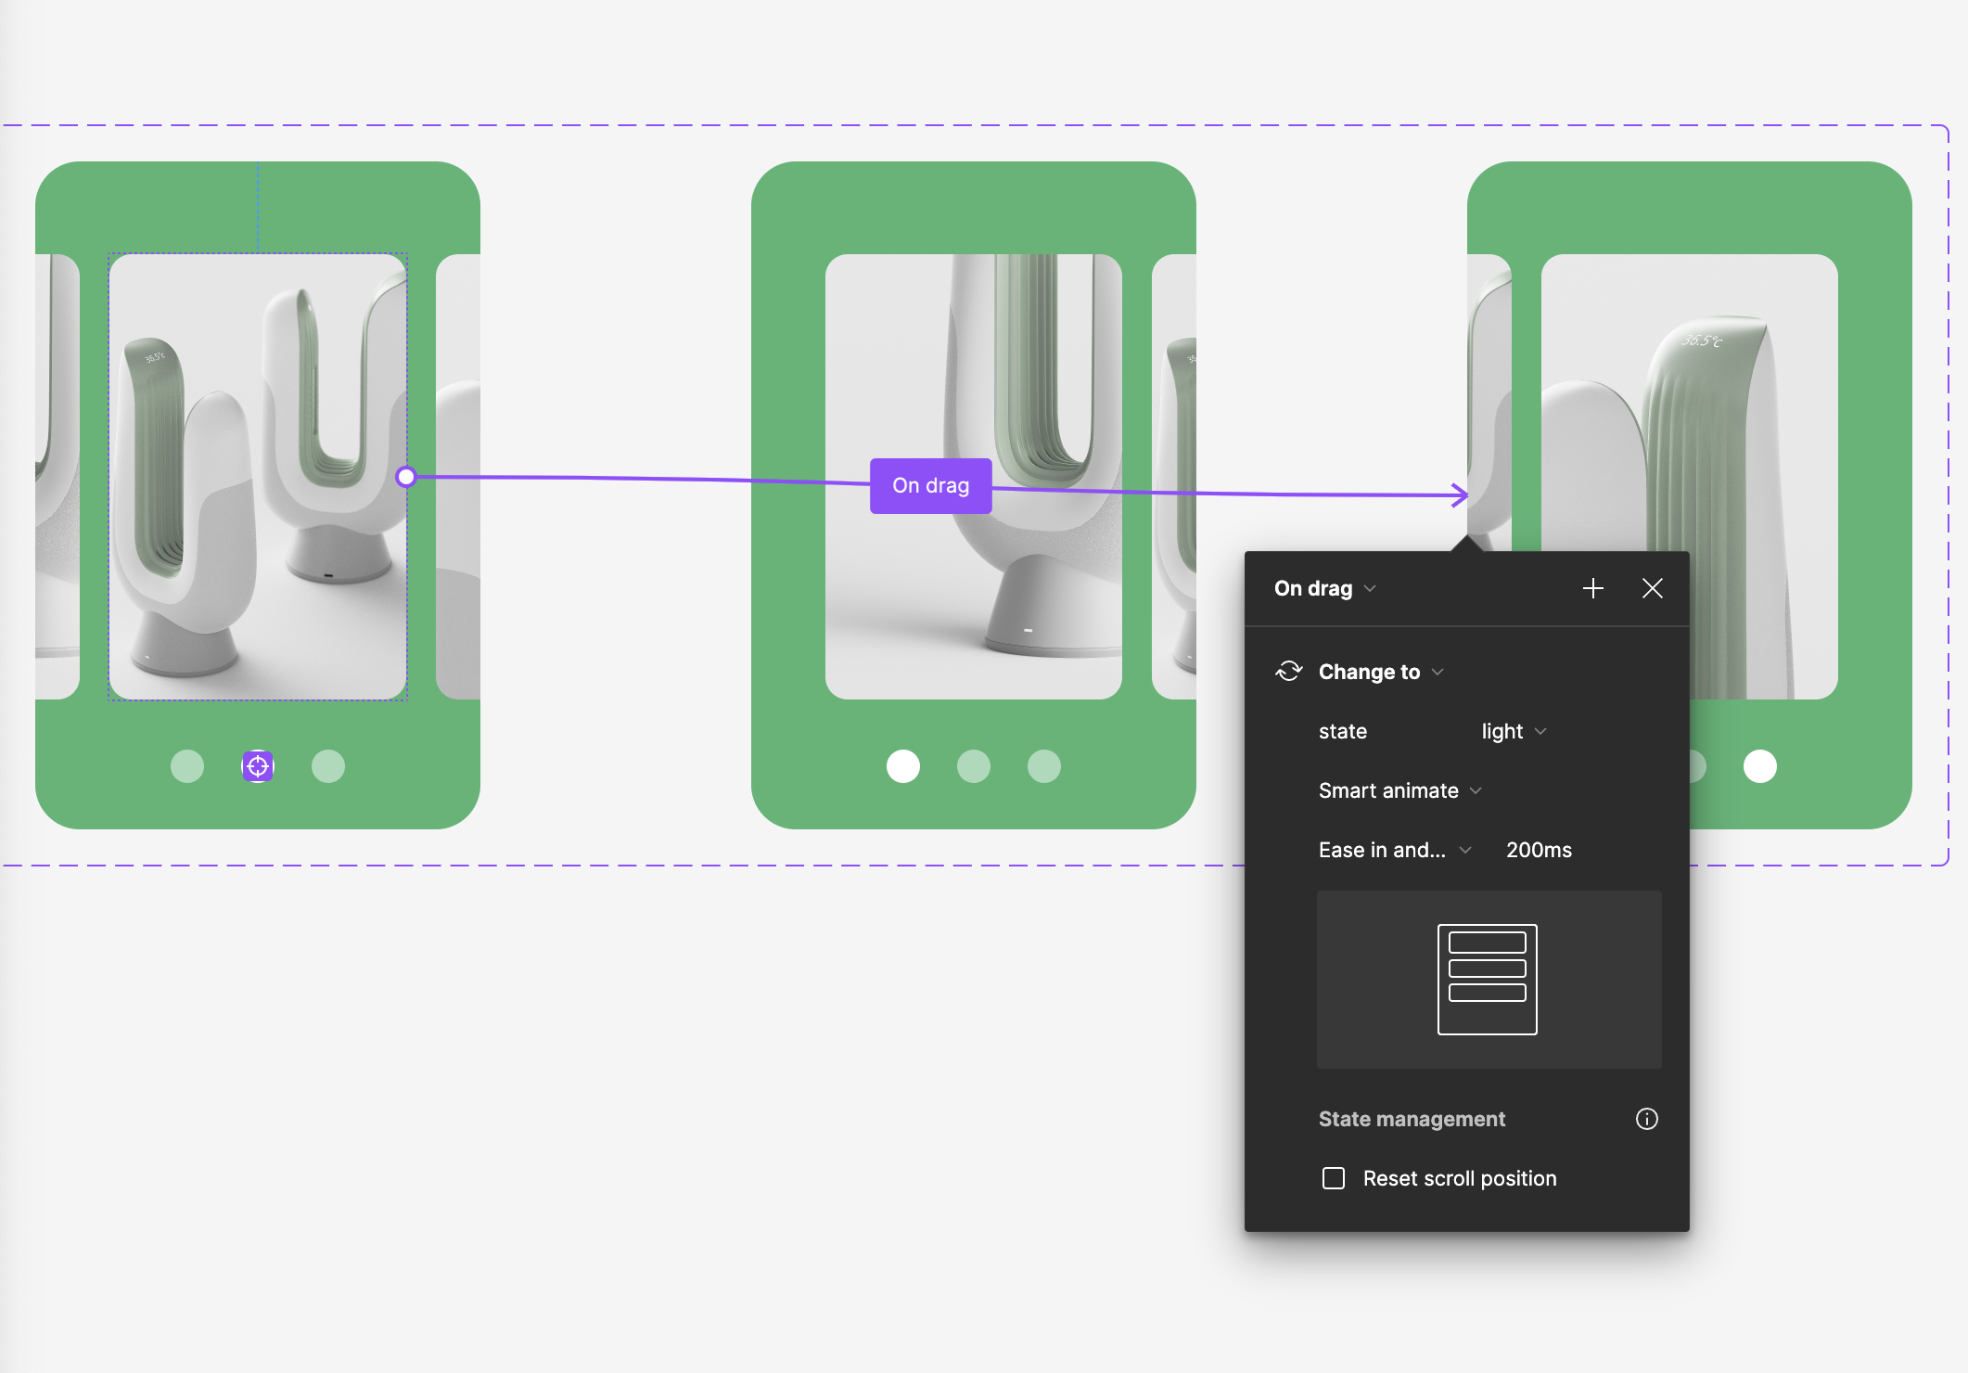This screenshot has height=1373, width=1968.
Task: Select the product image on middle card
Action: [973, 594]
